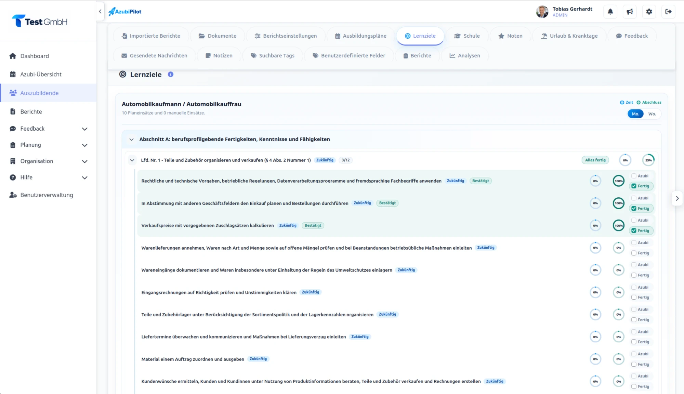Image resolution: width=684 pixels, height=394 pixels.
Task: Collapse Lfd. Nr. 1 learning goal chevron
Action: pos(132,160)
